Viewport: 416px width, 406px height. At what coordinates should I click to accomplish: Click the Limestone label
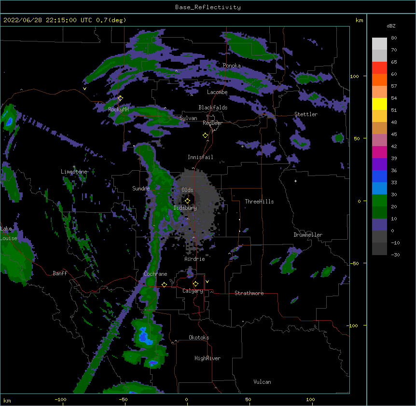click(74, 172)
